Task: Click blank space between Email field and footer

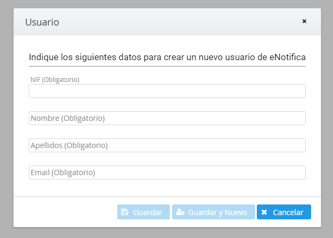Action: tap(167, 188)
